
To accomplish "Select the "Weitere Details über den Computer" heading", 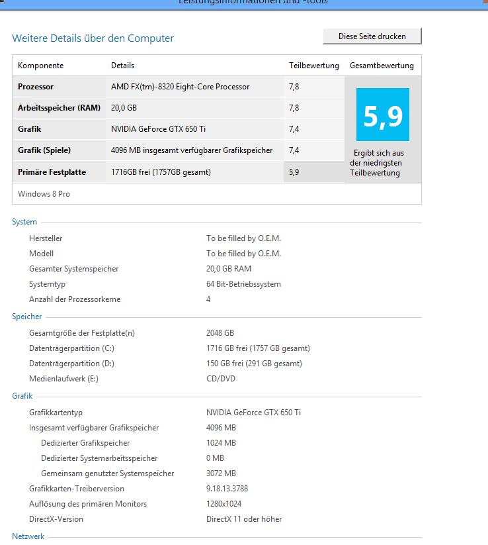I will (x=93, y=38).
